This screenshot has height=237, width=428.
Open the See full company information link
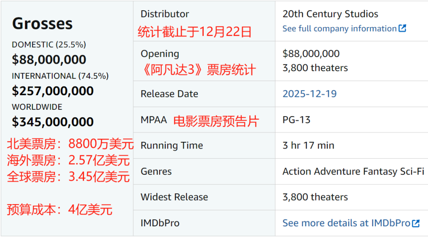point(339,28)
